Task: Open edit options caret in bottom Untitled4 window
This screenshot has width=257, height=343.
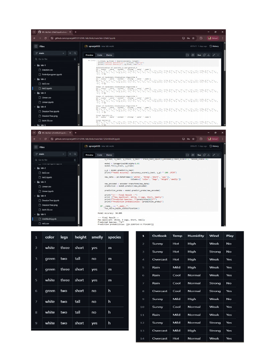Action: coord(218,155)
